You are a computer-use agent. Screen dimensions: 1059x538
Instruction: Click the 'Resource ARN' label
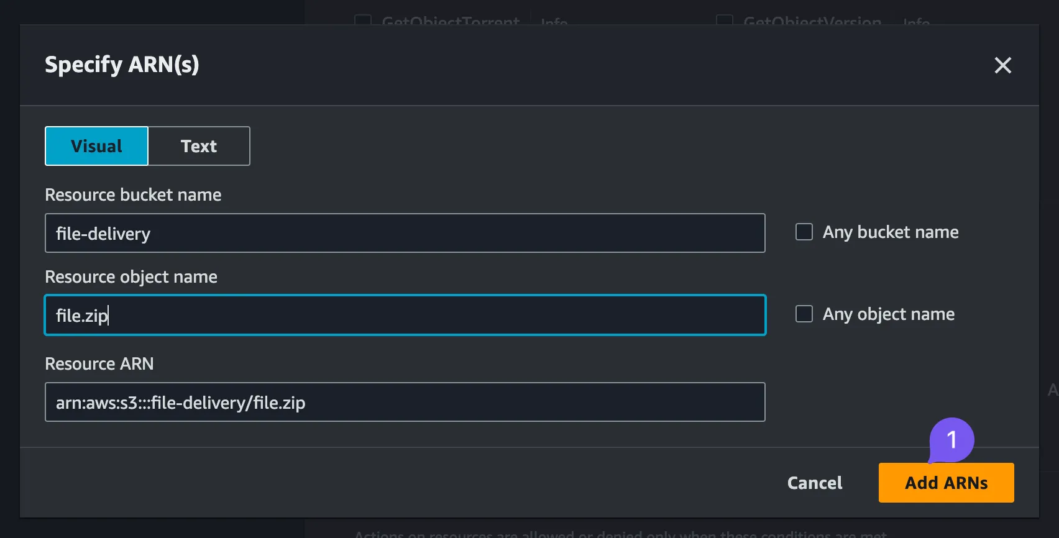(x=99, y=363)
